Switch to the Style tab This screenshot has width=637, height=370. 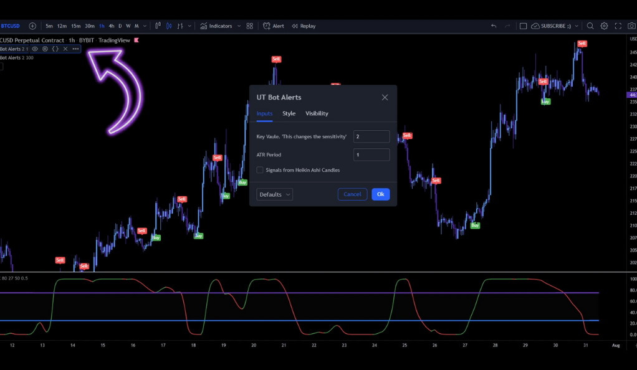(289, 114)
